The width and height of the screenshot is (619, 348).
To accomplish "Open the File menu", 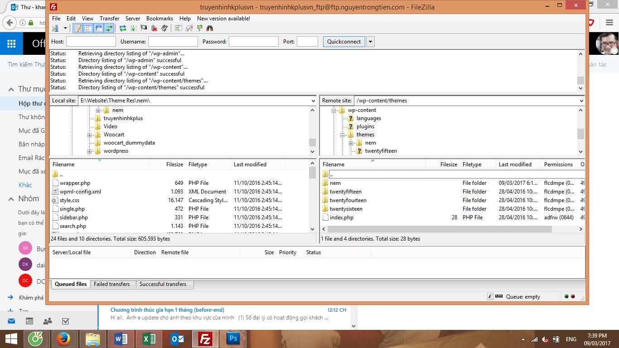I will [x=56, y=19].
